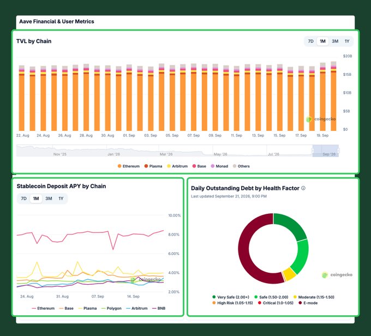Click the TVL by Chain heading
Screen dimensions: 371x336
[x=34, y=41]
